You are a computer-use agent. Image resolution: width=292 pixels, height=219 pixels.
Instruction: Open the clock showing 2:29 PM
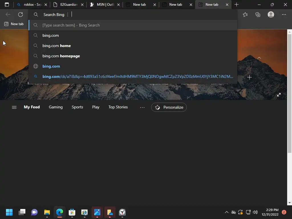[x=270, y=212]
